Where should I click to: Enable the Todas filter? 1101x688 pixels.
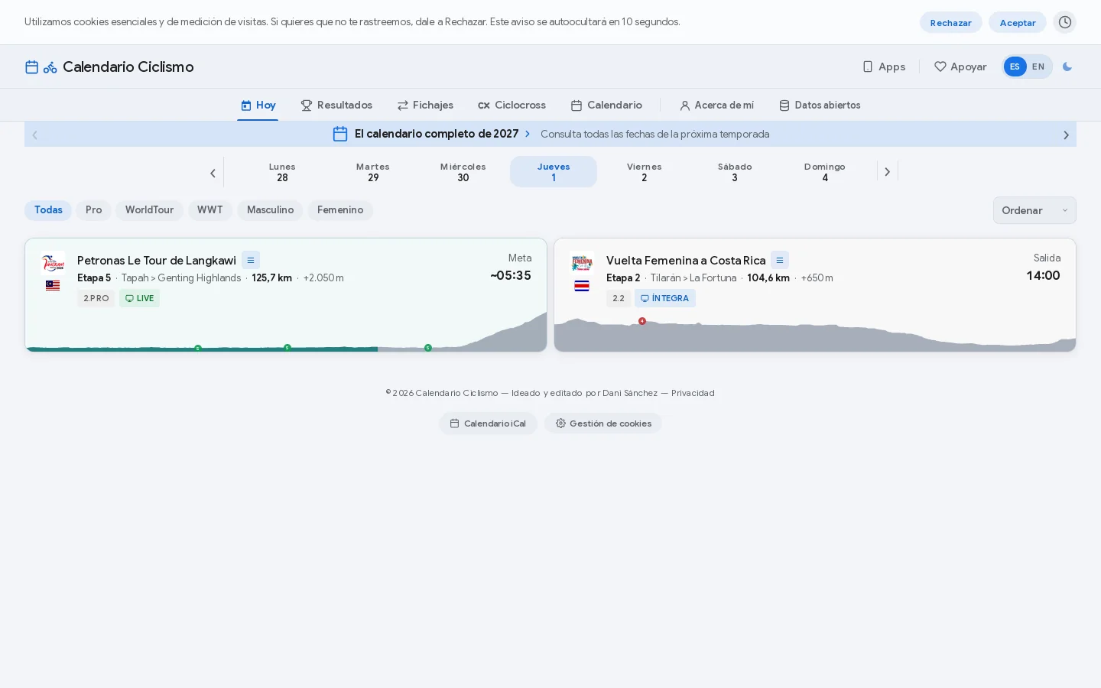pos(48,210)
